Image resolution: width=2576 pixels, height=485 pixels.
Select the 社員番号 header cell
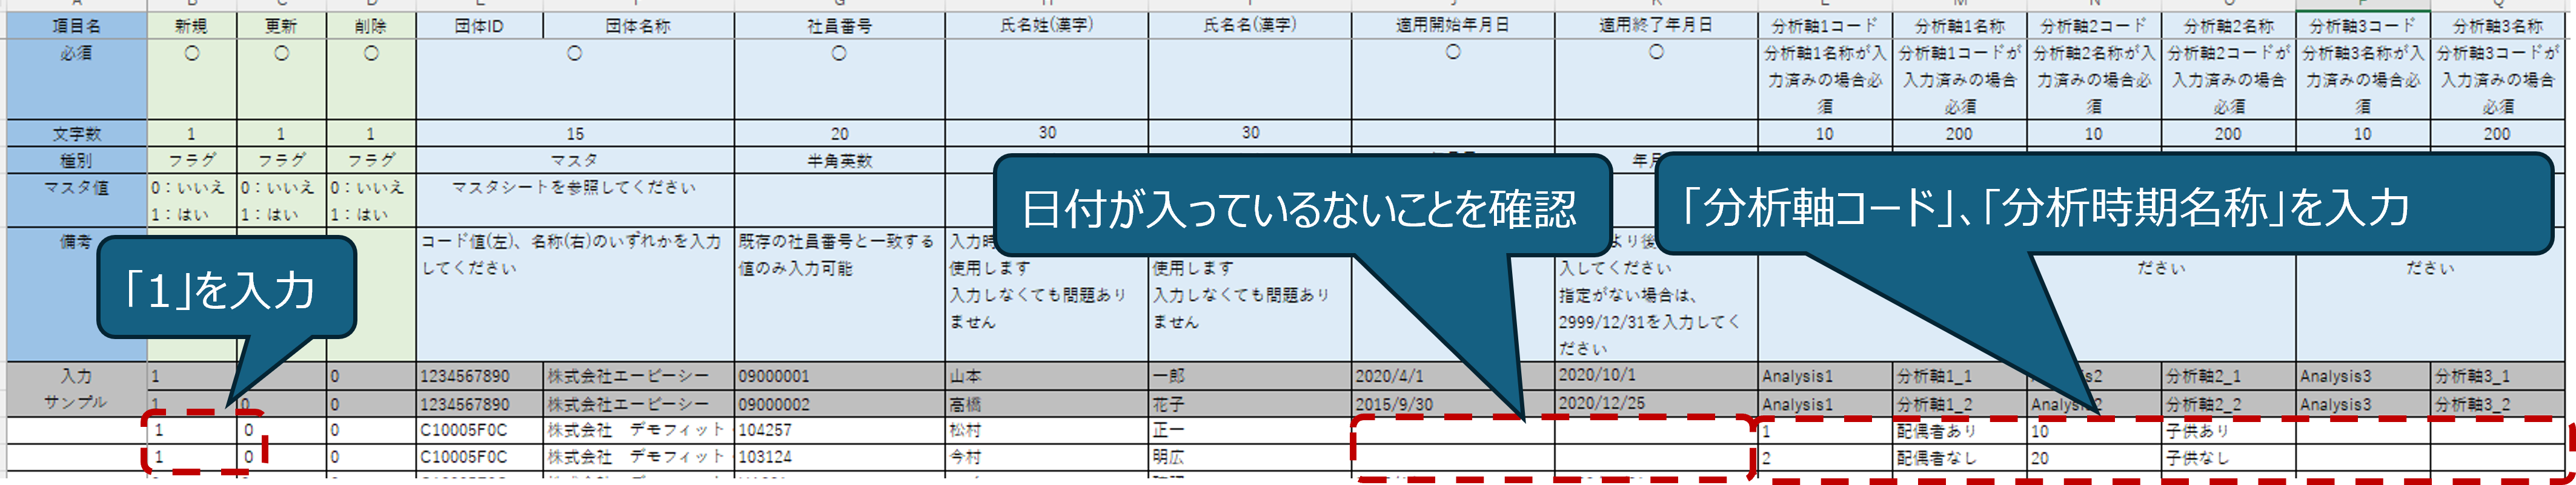(838, 26)
